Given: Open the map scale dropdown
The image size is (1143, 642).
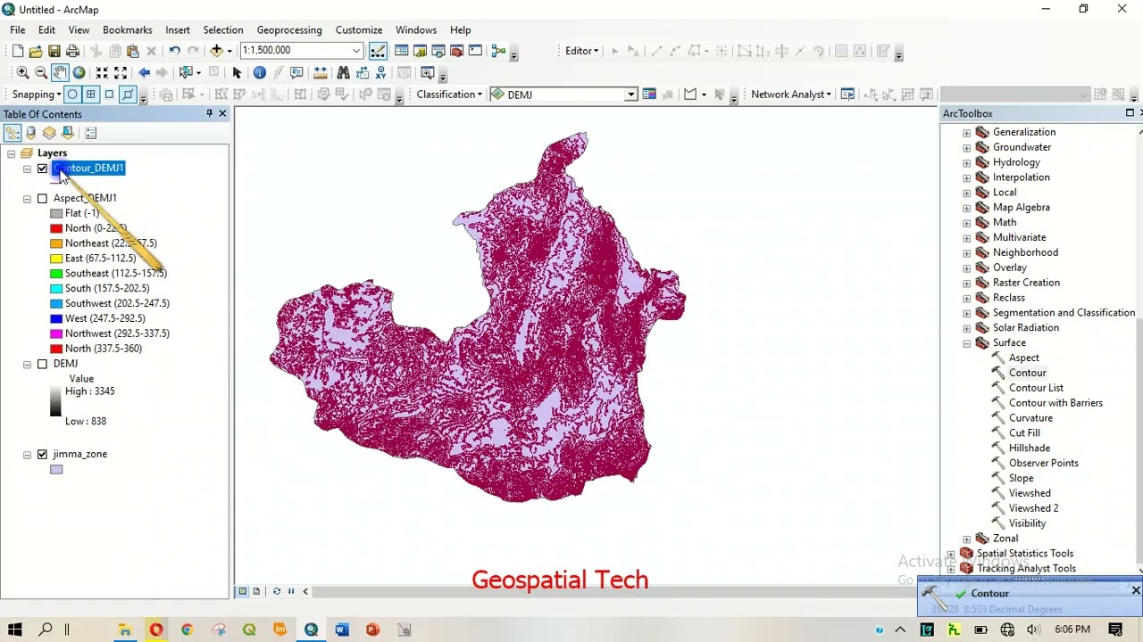Looking at the screenshot, I should point(356,51).
